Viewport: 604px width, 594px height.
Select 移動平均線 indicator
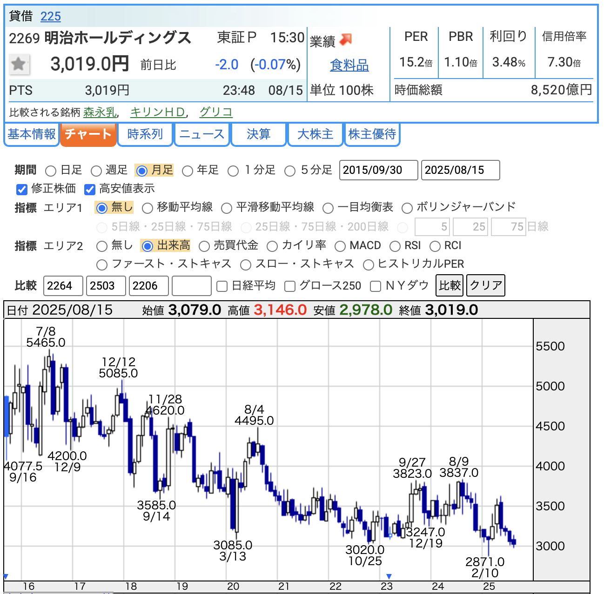coord(148,208)
